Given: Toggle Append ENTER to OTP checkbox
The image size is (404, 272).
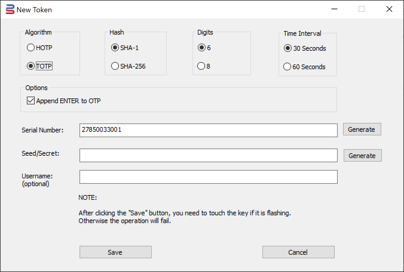Looking at the screenshot, I should [x=31, y=101].
